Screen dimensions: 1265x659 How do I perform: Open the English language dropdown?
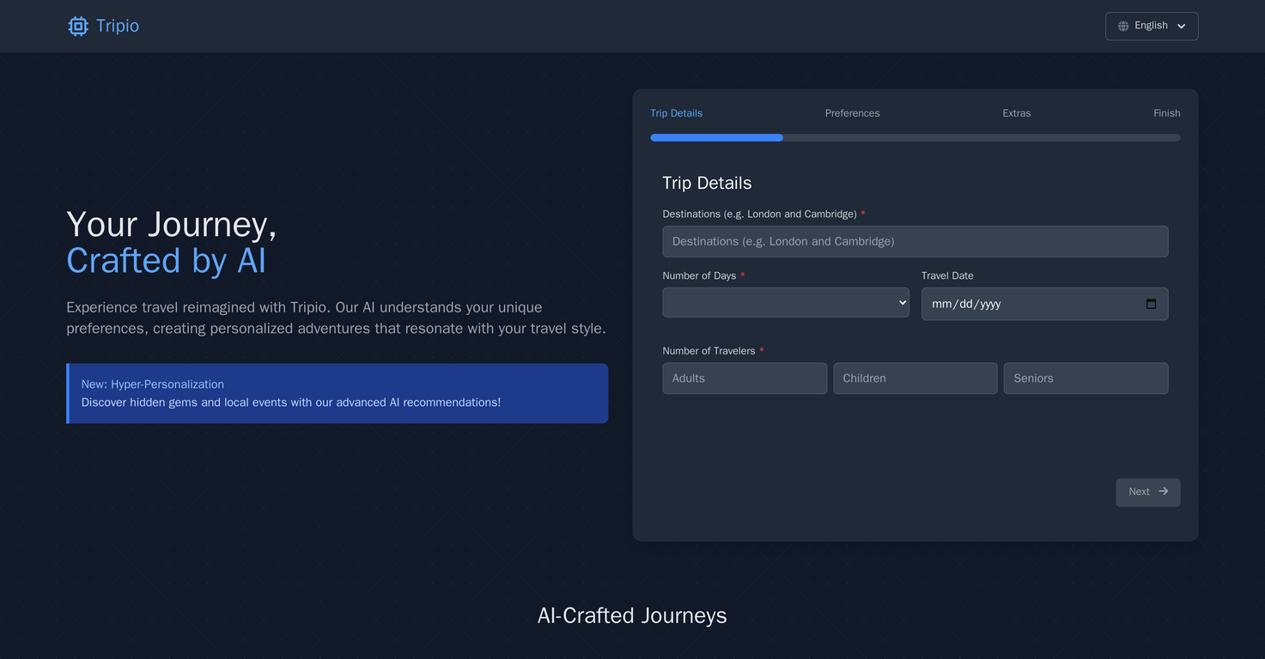pos(1151,27)
